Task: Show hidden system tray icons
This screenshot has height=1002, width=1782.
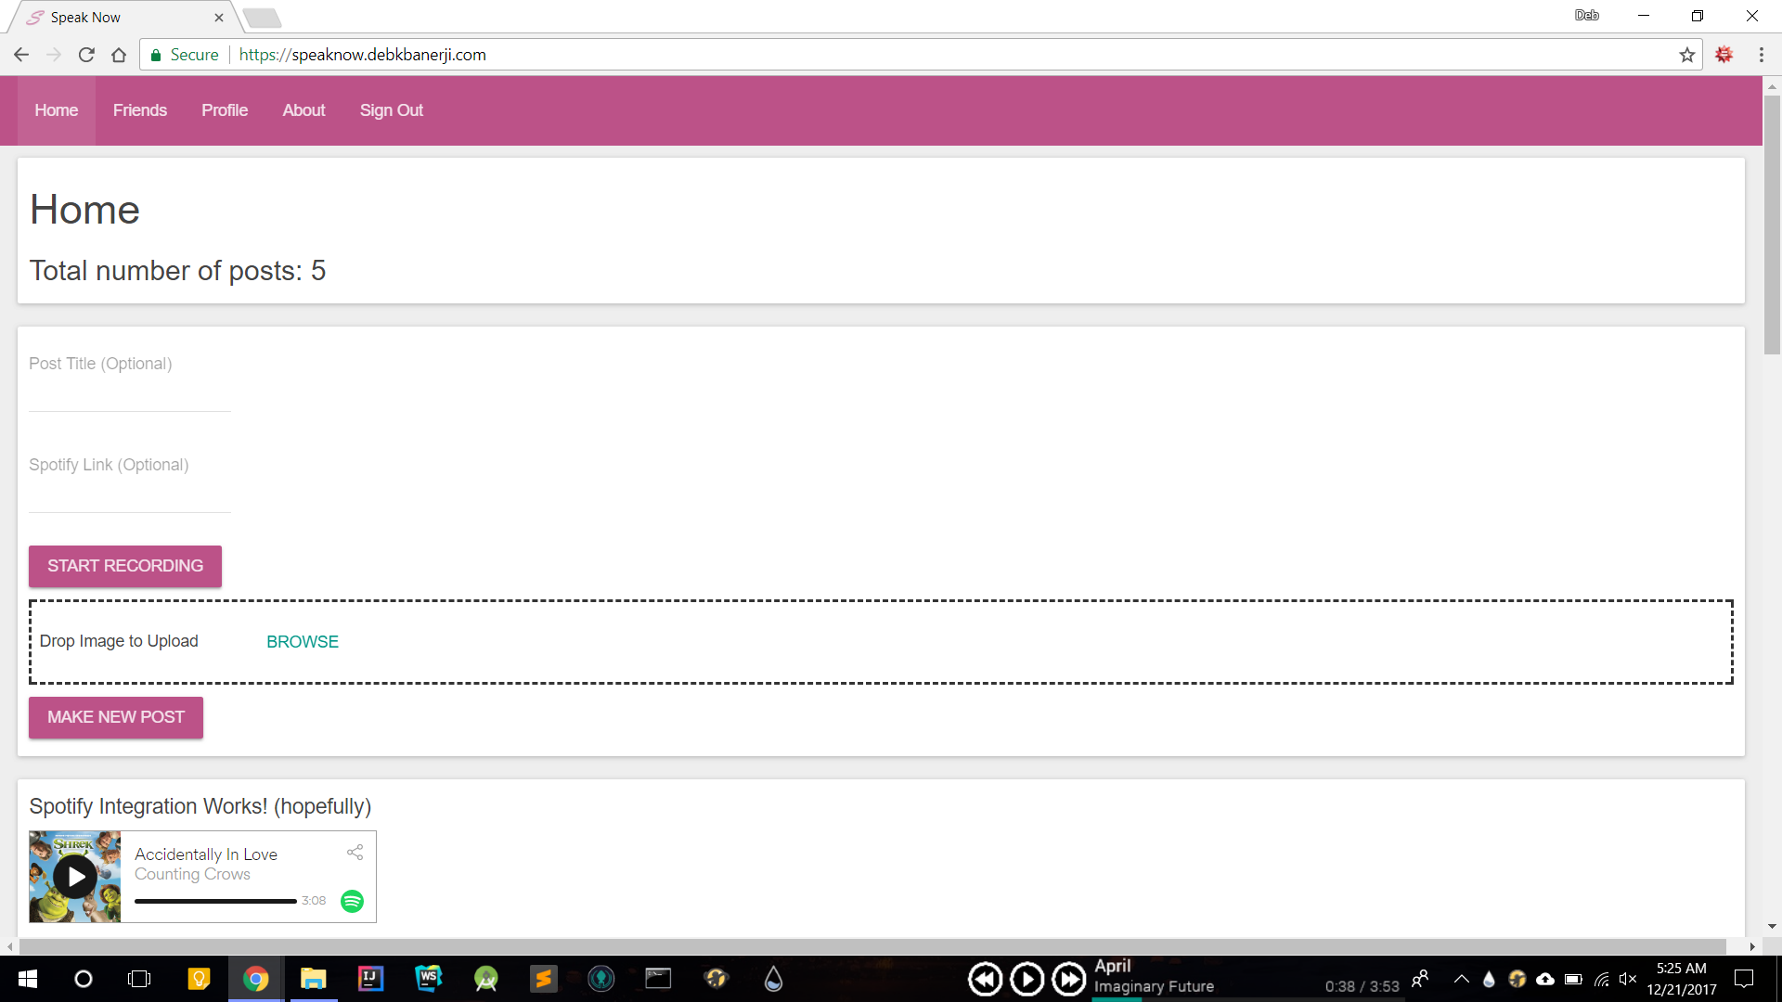Action: [1461, 979]
